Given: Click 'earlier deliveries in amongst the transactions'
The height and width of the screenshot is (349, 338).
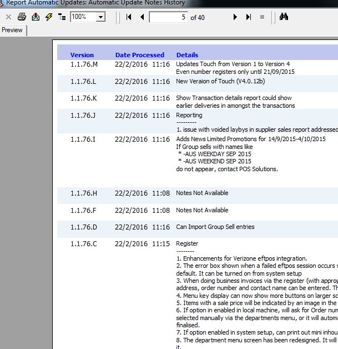Looking at the screenshot, I should [x=235, y=106].
